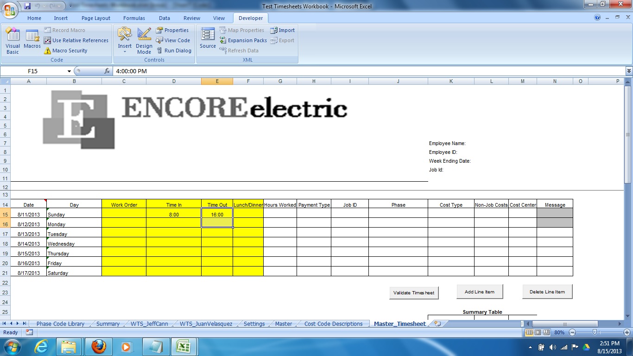The image size is (633, 356).
Task: Click Run Dialog
Action: tap(173, 51)
